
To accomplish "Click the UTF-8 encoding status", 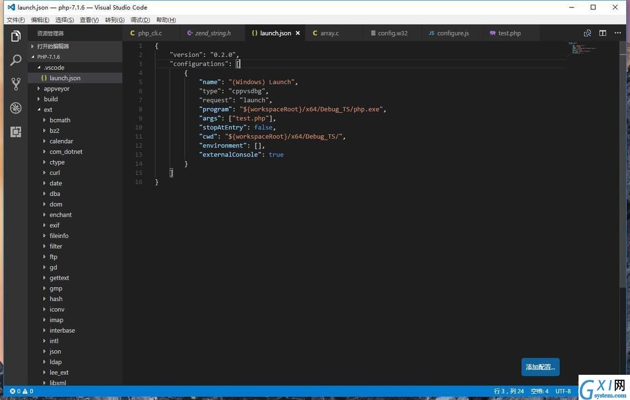I will coord(563,391).
